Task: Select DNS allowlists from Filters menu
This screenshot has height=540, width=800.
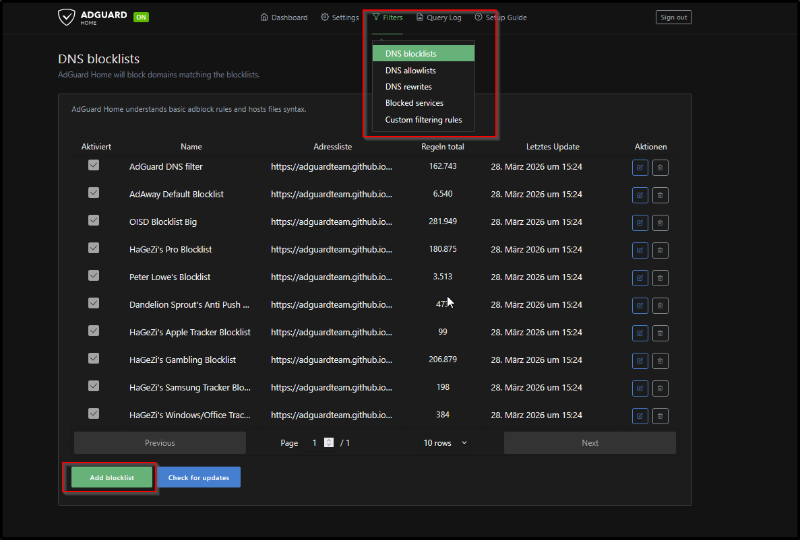Action: (410, 71)
